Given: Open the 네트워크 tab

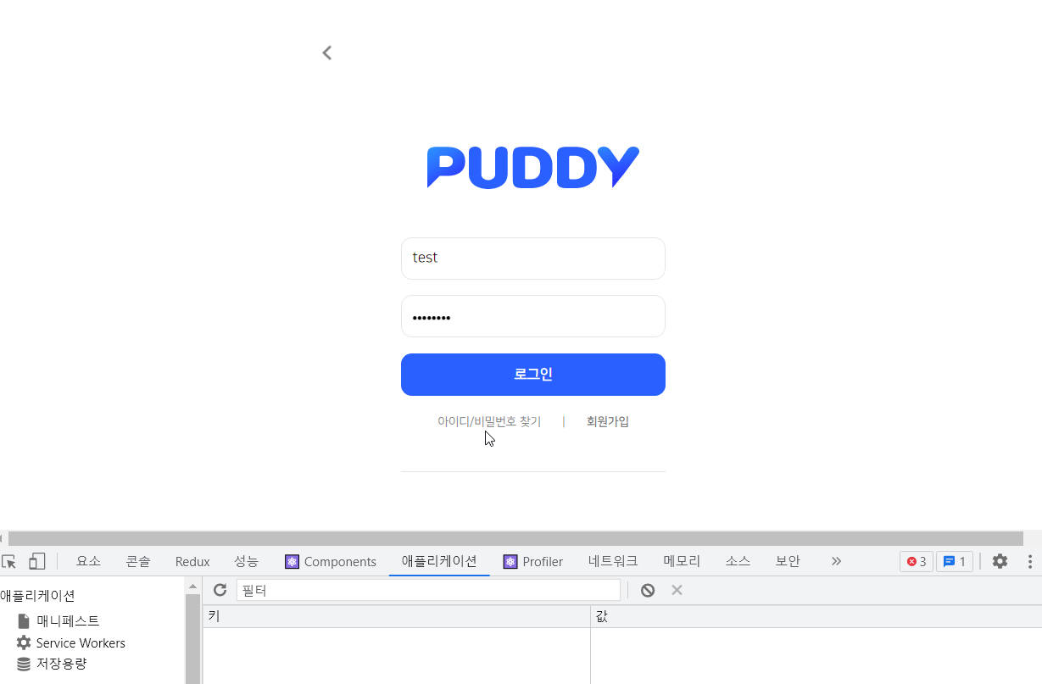Looking at the screenshot, I should point(613,561).
